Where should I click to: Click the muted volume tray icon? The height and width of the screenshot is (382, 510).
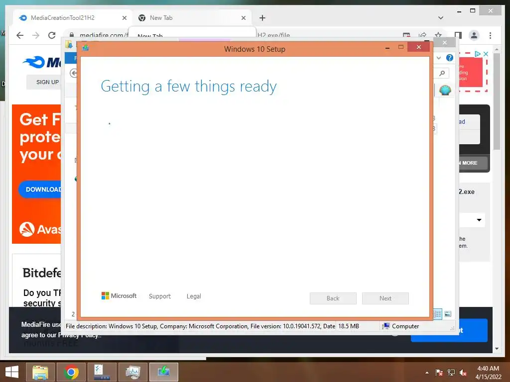[463, 373]
